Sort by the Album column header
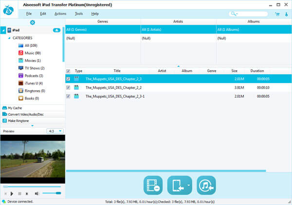This screenshot has height=205, width=292. tap(187, 71)
